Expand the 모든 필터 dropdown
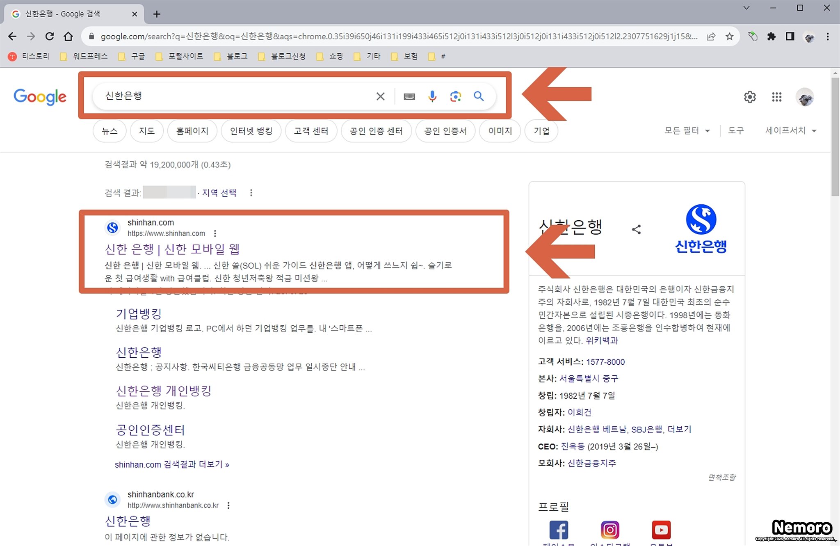The image size is (840, 546). click(x=687, y=130)
